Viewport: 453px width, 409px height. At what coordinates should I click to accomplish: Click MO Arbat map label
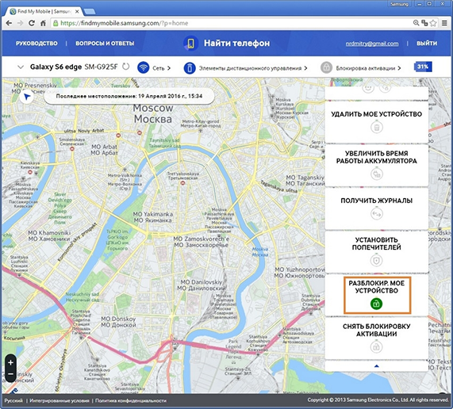(104, 150)
